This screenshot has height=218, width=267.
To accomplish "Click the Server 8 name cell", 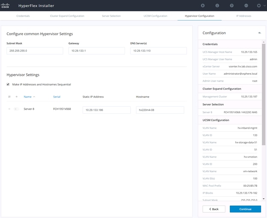I will (29, 109).
